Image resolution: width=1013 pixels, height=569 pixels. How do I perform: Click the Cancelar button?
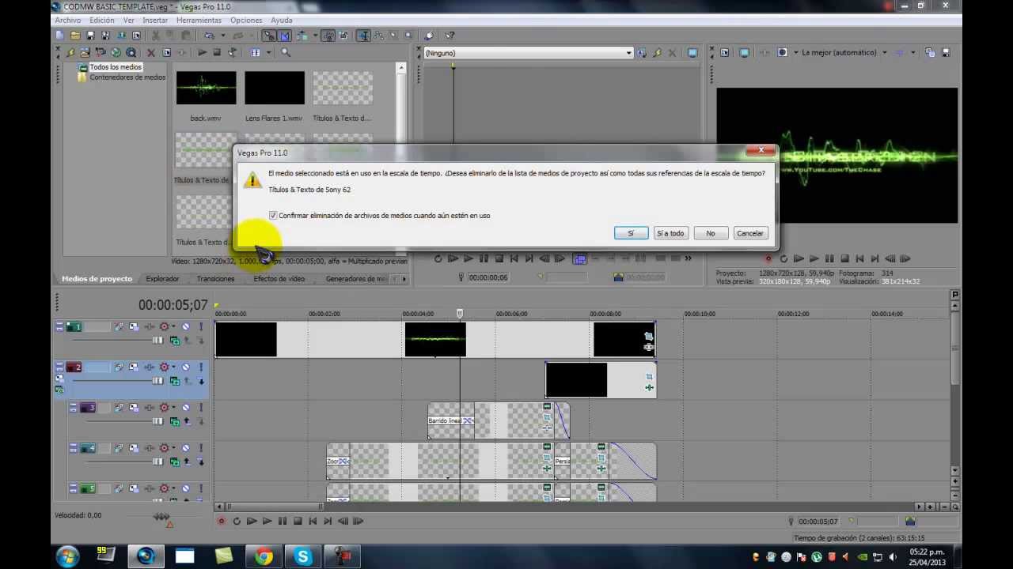coord(749,233)
